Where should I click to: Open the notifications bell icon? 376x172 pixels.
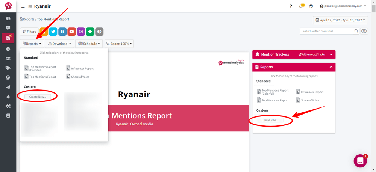click(301, 6)
